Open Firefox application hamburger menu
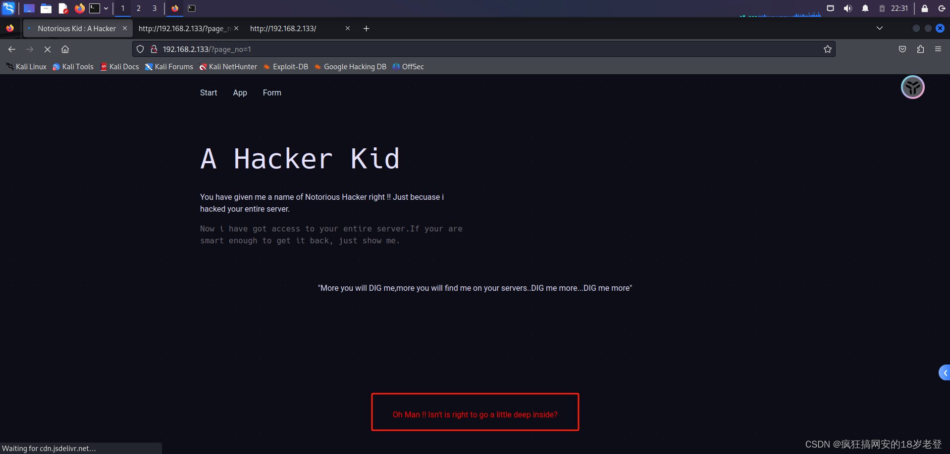 938,49
